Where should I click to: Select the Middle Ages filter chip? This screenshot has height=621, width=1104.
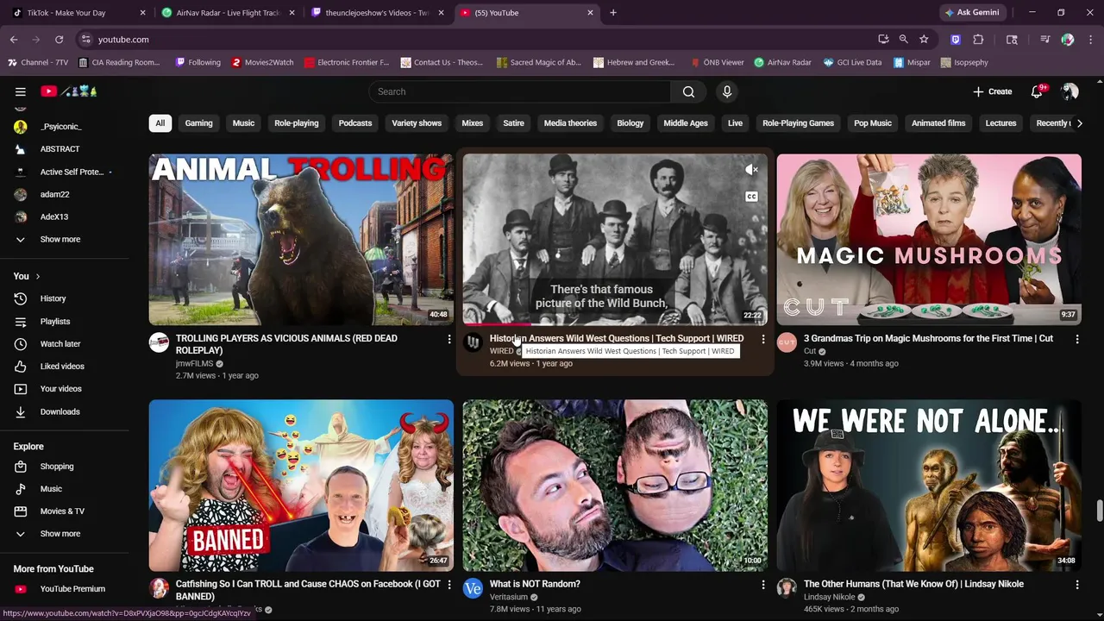coord(686,123)
